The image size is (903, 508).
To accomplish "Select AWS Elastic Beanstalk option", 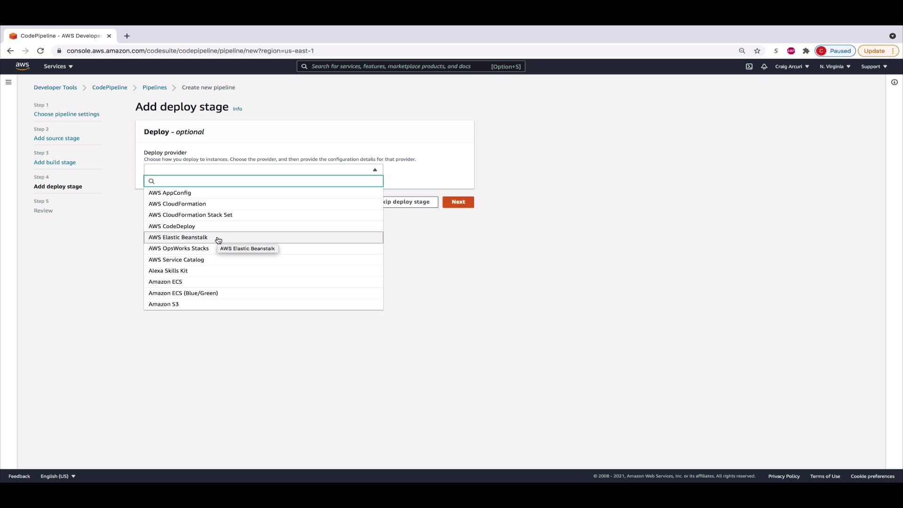I will [178, 238].
